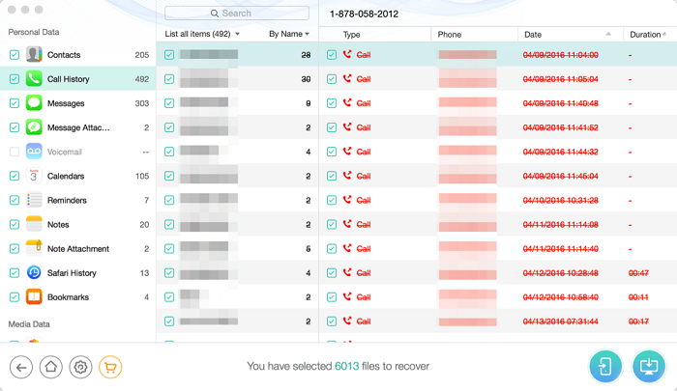Uncheck the Reminders category checkbox
Viewport: 677px width, 391px height.
point(15,201)
